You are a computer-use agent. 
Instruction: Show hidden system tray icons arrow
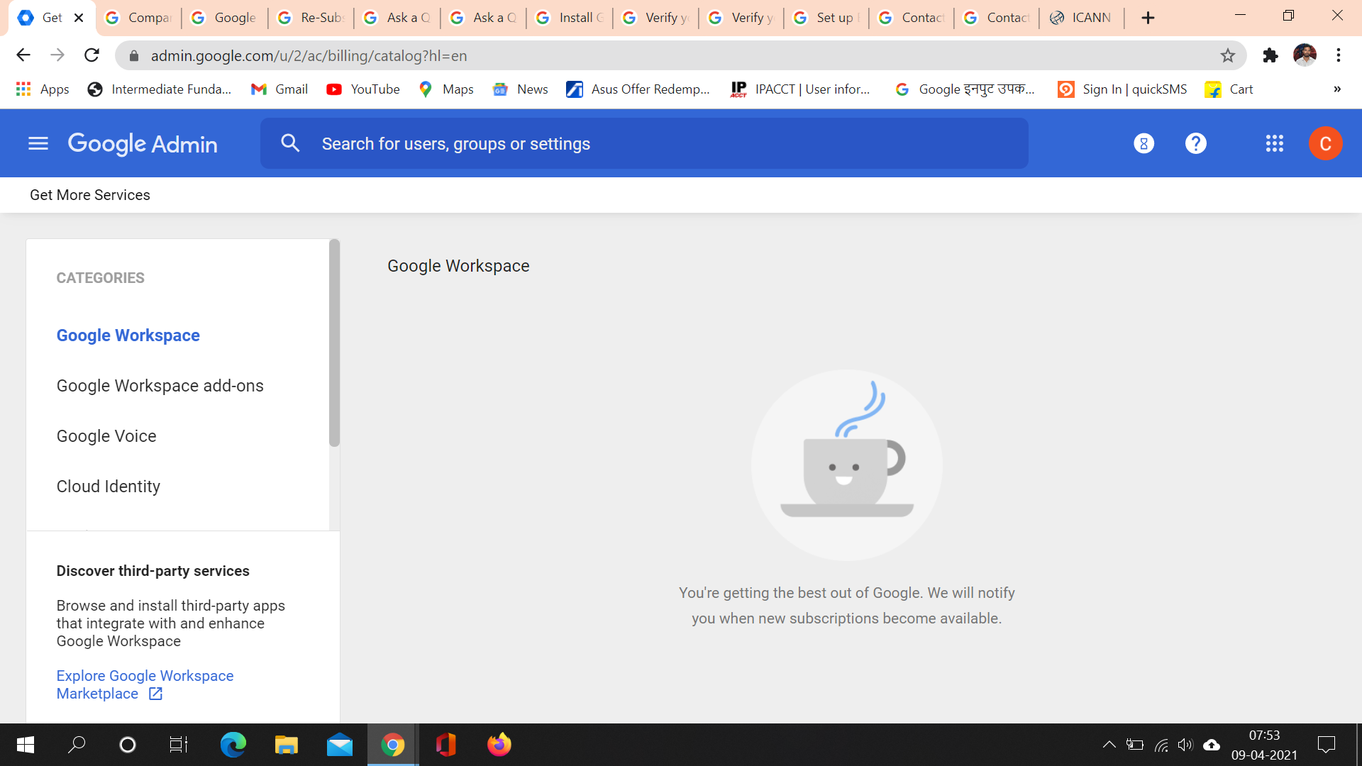click(1109, 745)
